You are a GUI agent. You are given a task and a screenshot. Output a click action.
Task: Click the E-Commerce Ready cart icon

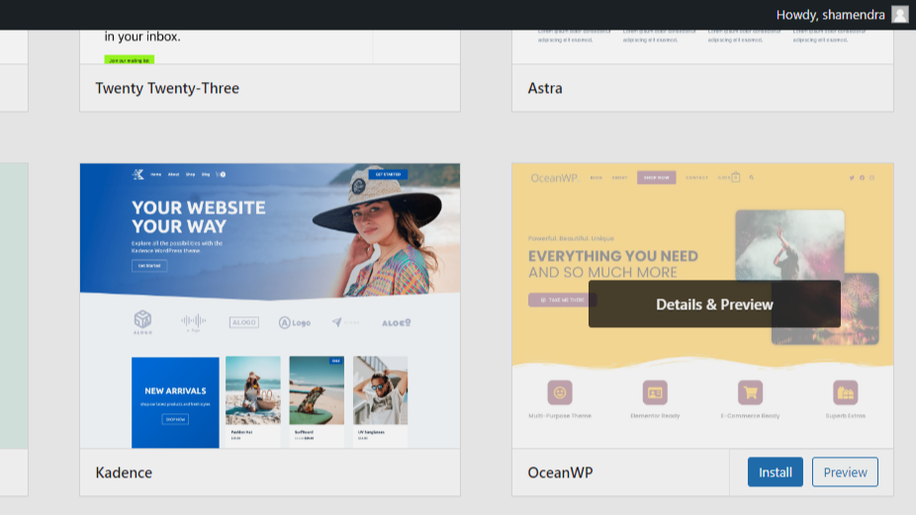point(750,392)
